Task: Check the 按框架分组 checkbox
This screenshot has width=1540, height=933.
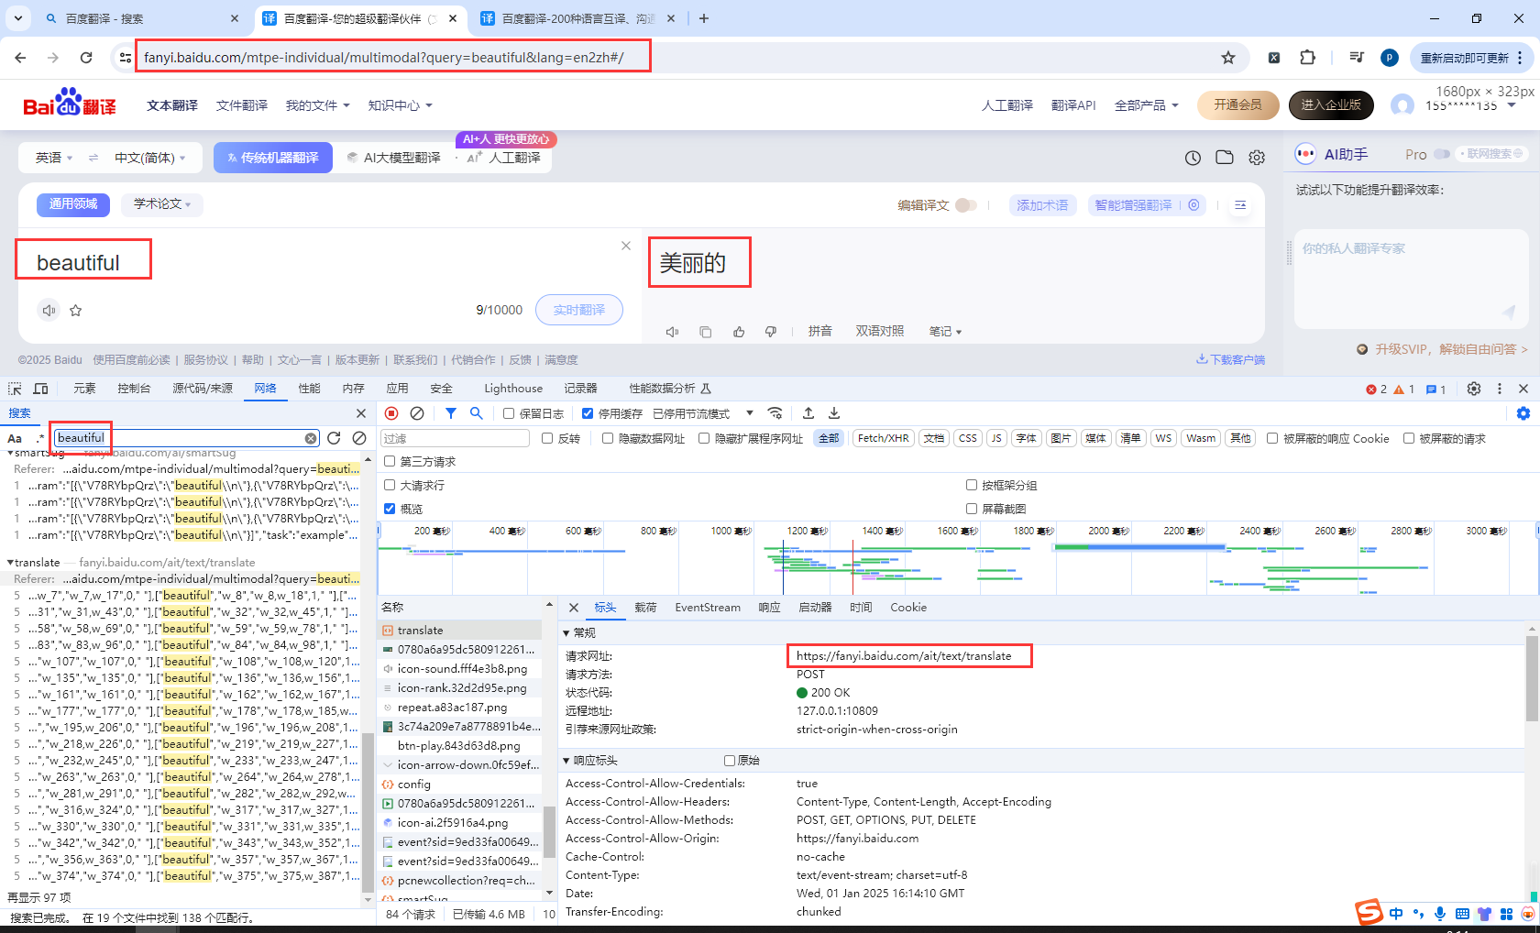Action: point(972,485)
